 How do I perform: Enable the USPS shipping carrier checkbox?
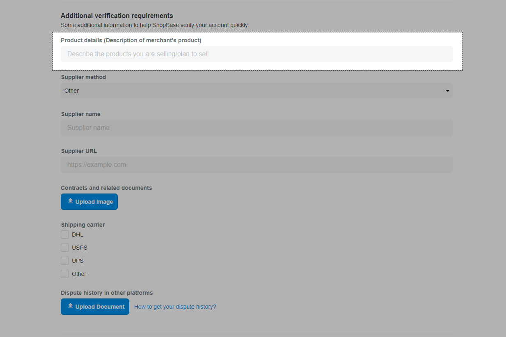pos(65,248)
